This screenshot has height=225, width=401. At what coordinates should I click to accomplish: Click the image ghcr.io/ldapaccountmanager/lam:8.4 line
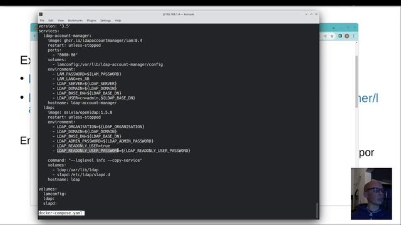95,40
